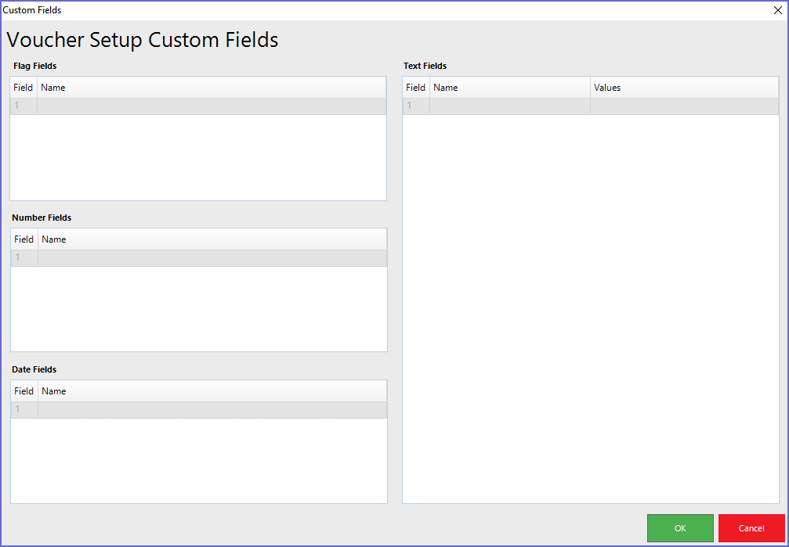Select row number 1 in Number Fields
The image size is (789, 547).
24,257
